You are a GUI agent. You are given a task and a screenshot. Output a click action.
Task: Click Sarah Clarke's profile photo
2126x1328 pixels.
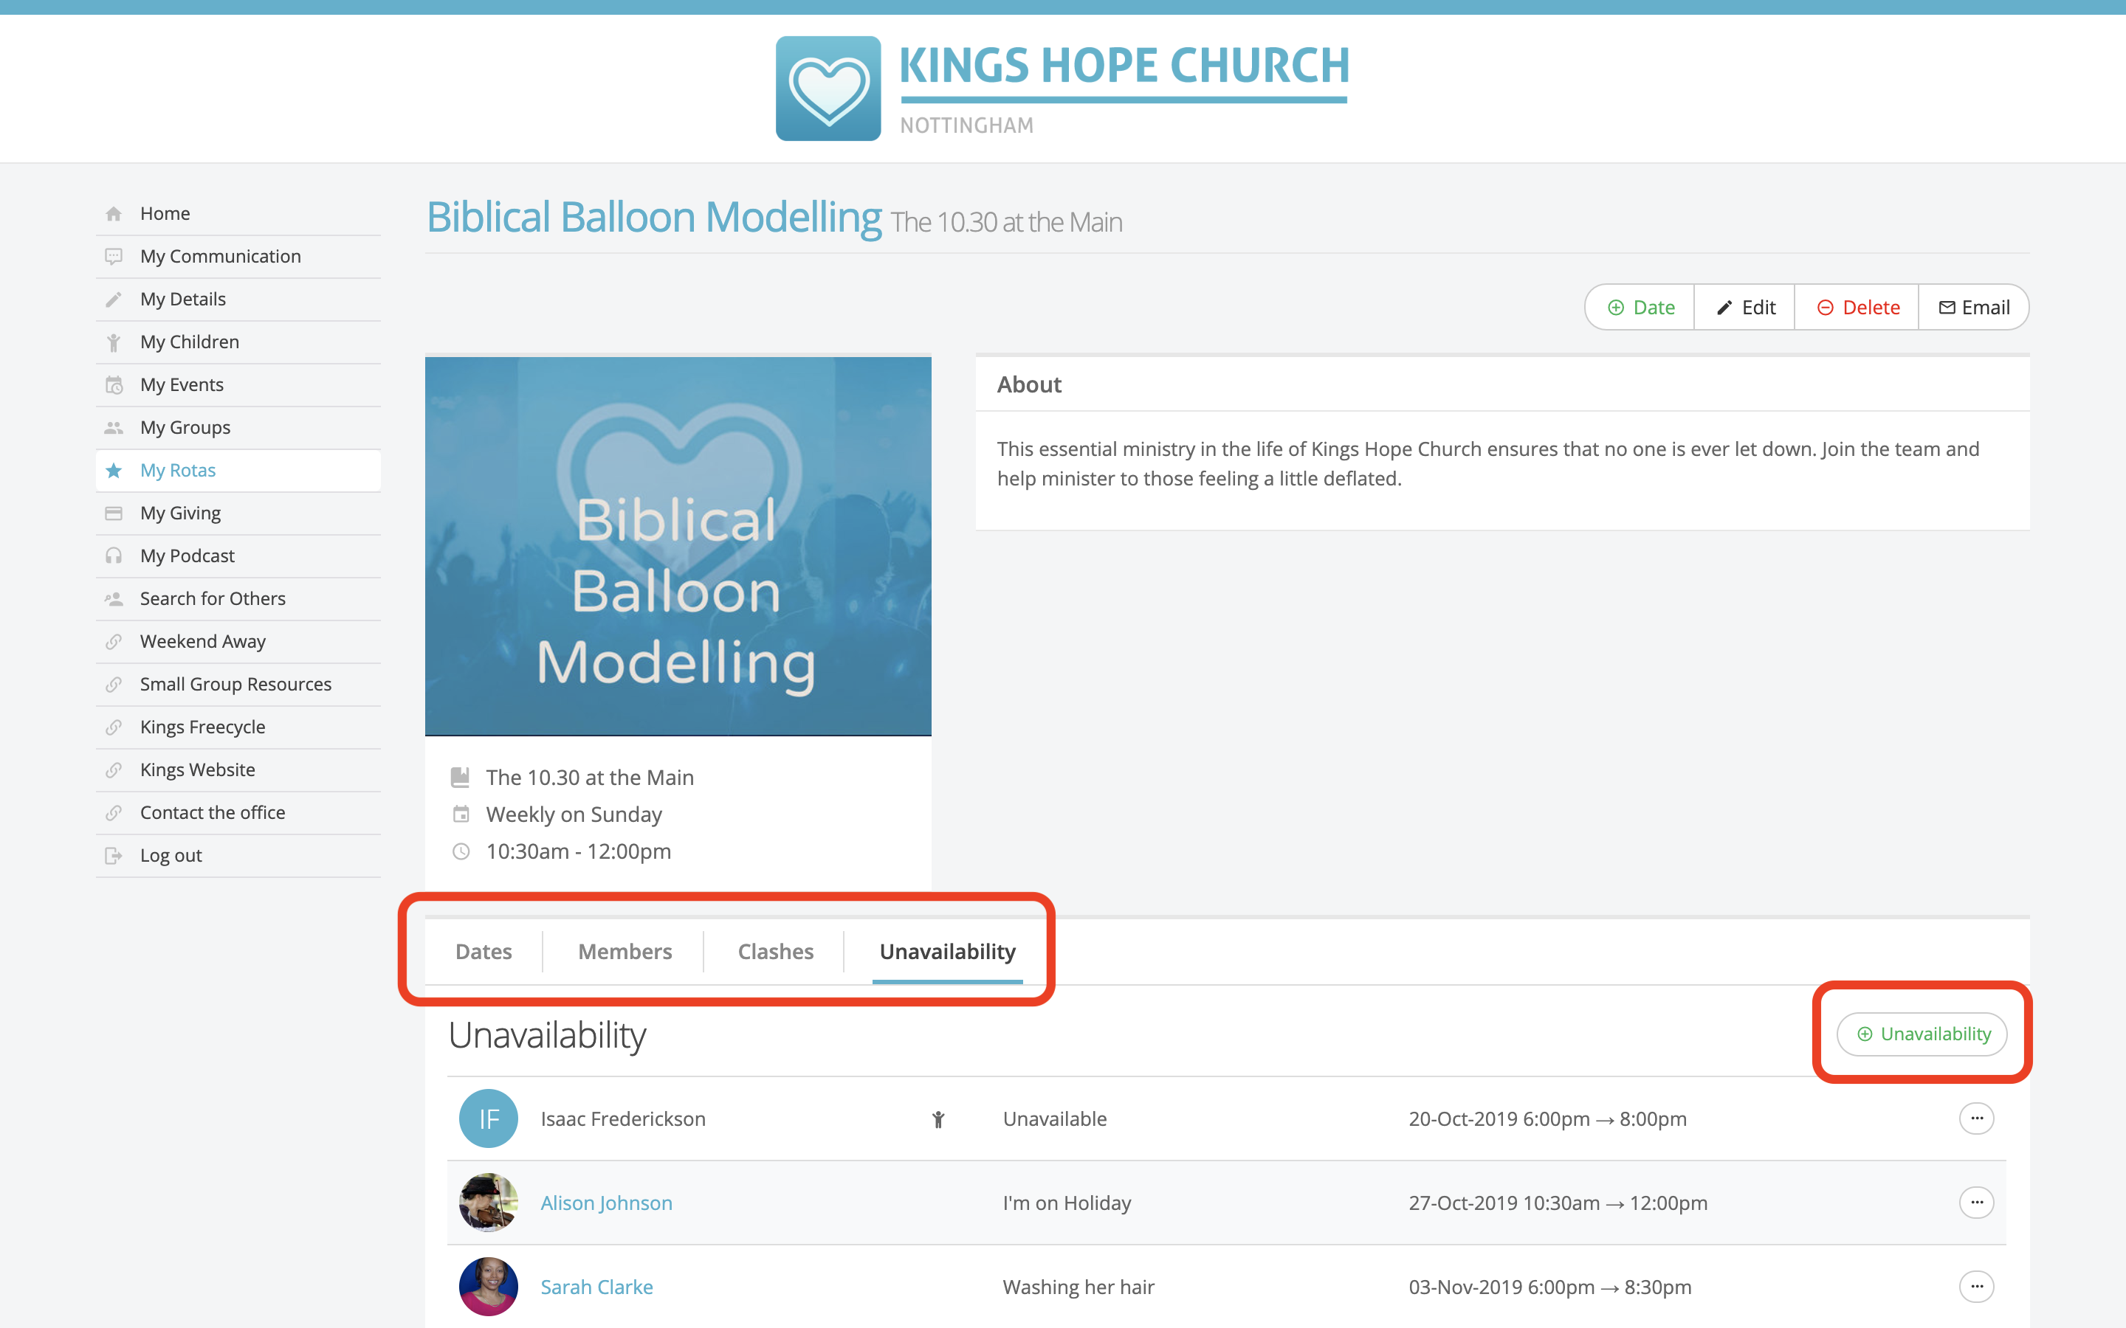[x=489, y=1286]
